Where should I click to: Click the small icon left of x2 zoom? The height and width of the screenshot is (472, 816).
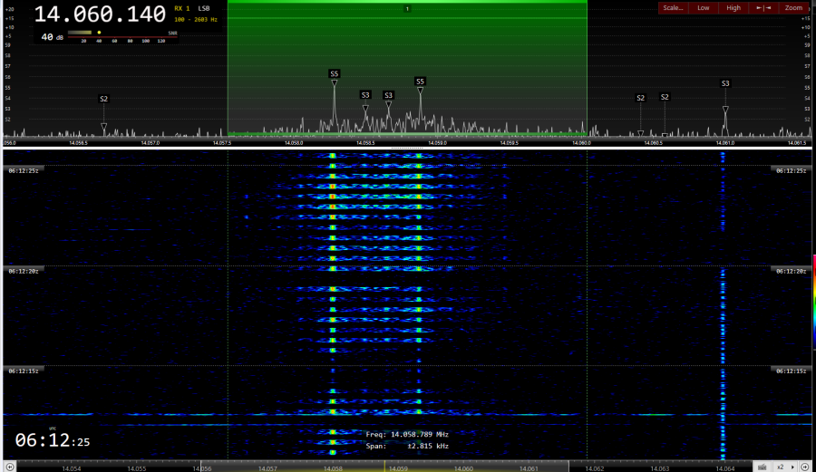point(760,467)
